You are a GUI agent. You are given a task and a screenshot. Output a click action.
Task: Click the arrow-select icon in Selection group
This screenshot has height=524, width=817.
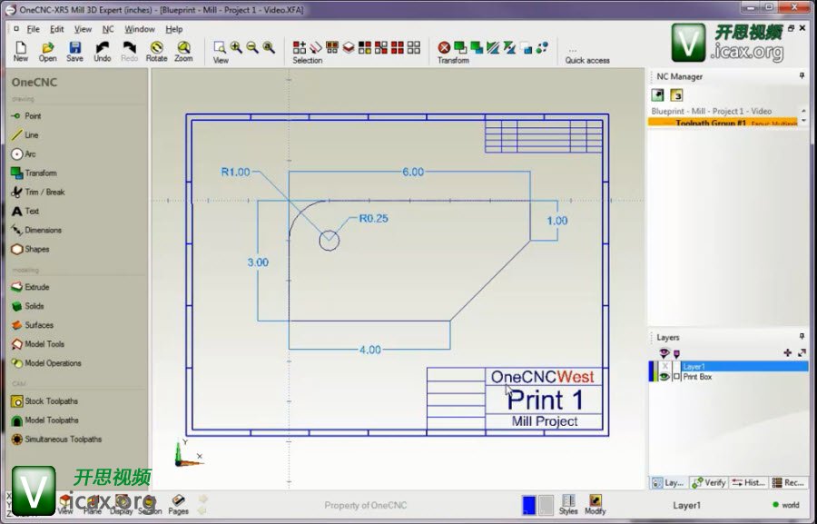coord(316,47)
